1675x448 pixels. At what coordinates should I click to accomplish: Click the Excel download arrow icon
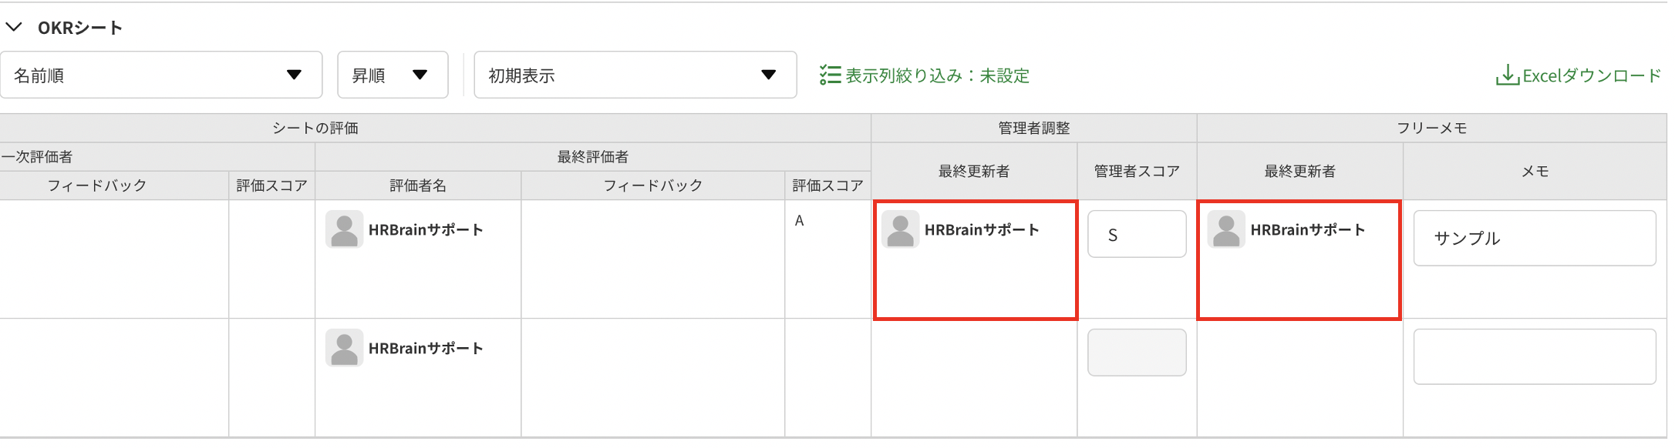coord(1505,75)
